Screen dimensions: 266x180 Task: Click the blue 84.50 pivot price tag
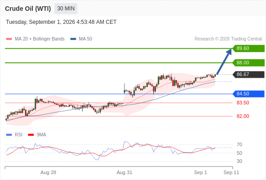pos(248,94)
